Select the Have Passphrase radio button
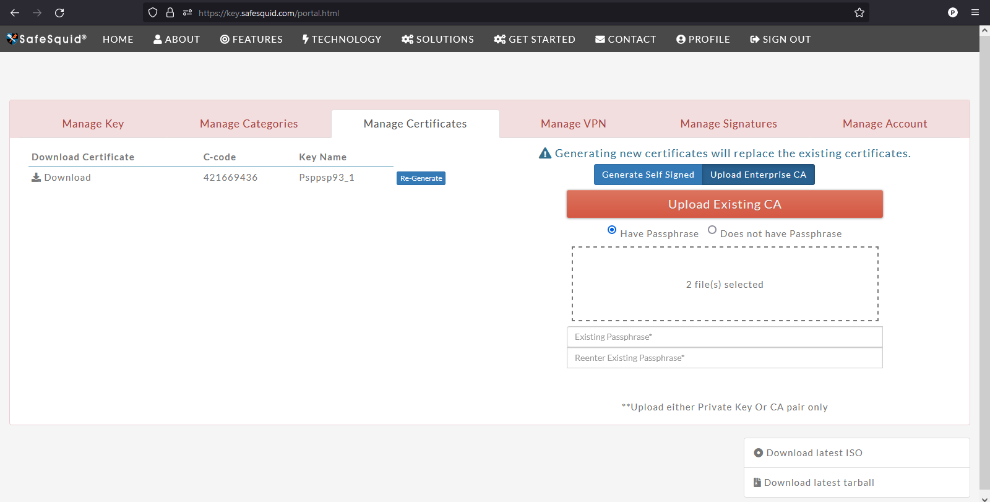 (612, 230)
